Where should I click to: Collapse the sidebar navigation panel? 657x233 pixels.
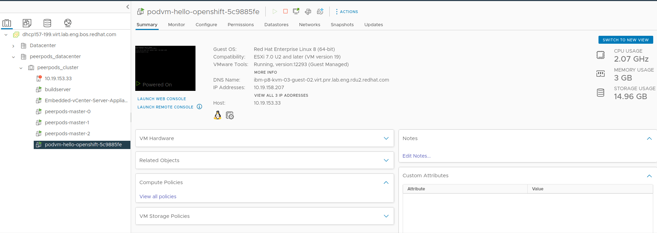point(128,7)
